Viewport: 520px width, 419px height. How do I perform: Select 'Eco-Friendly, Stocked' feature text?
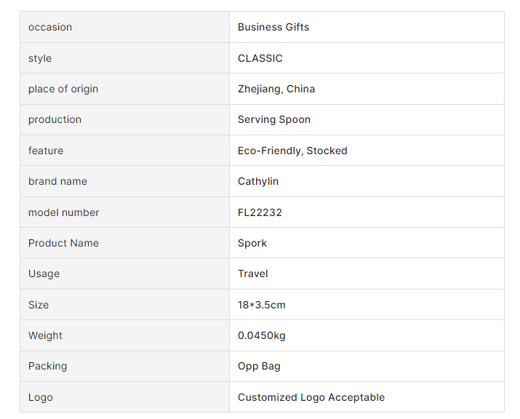pyautogui.click(x=292, y=151)
